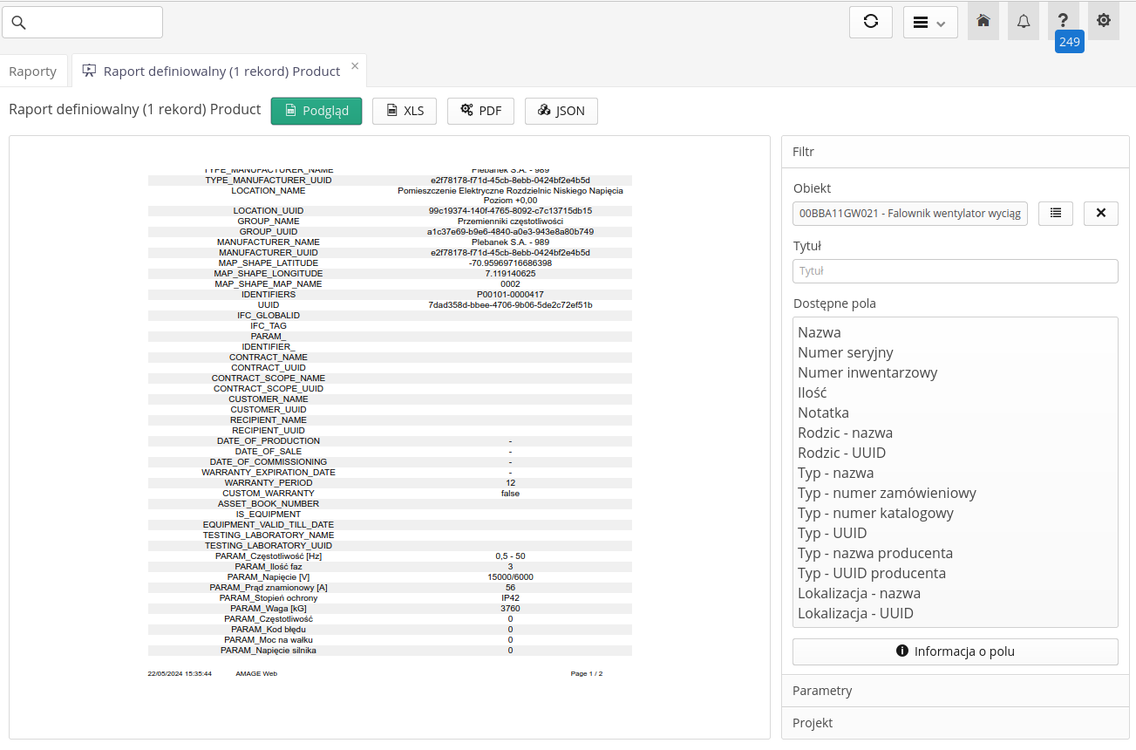Open settings gear icon
The width and height of the screenshot is (1136, 750).
click(x=1103, y=21)
